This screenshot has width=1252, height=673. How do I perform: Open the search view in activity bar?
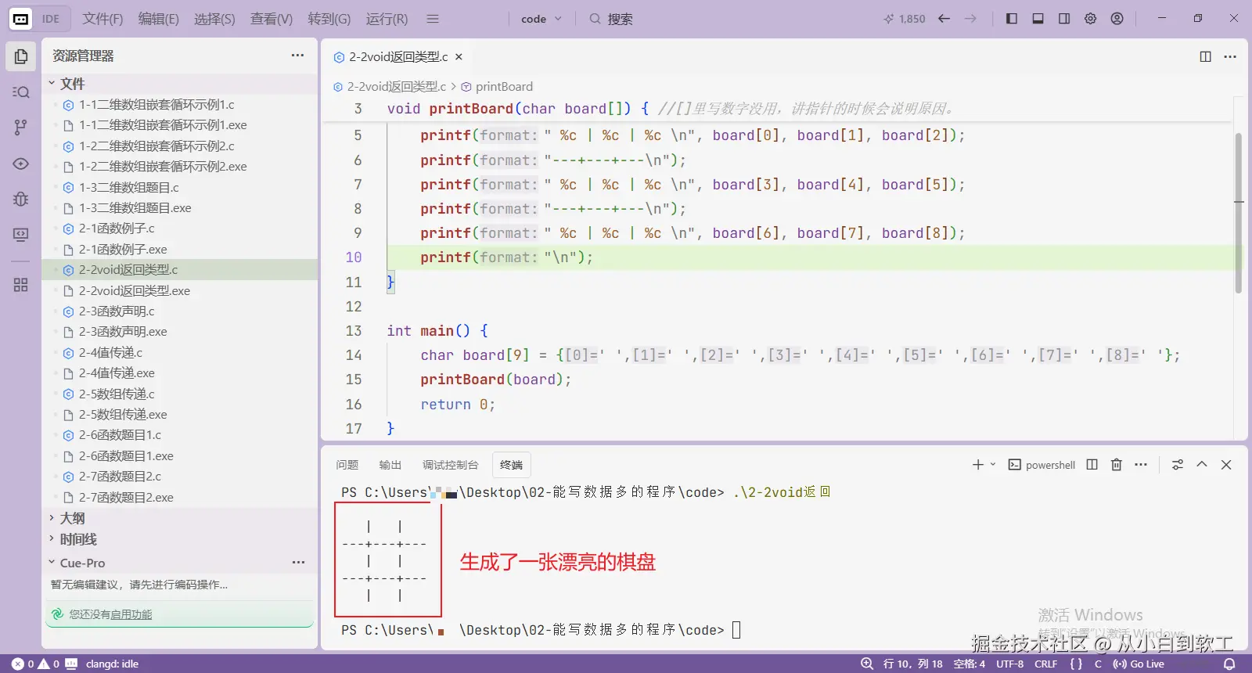tap(21, 92)
